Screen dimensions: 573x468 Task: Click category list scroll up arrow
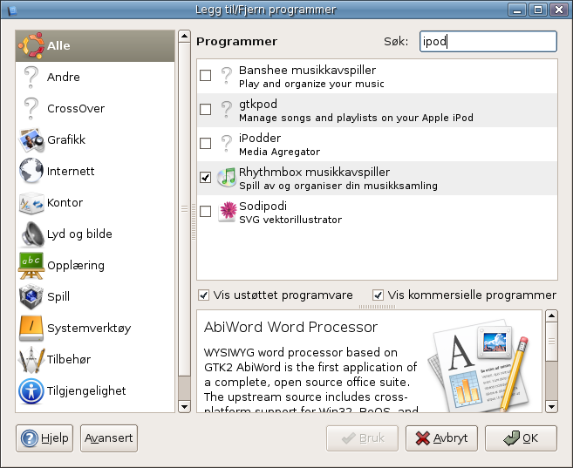click(184, 36)
